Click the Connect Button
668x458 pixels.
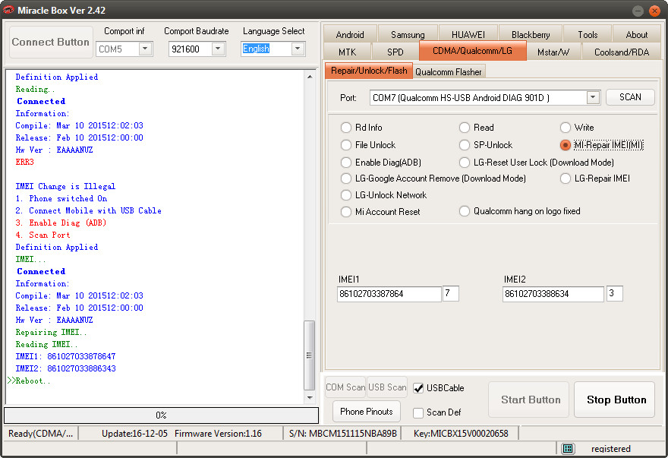(x=51, y=42)
